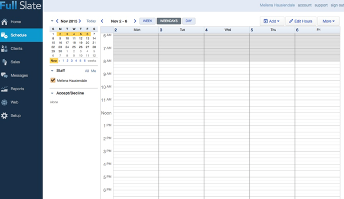Viewport: 344px width, 199px height.
Task: Click the Edit Hours button
Action: point(301,21)
